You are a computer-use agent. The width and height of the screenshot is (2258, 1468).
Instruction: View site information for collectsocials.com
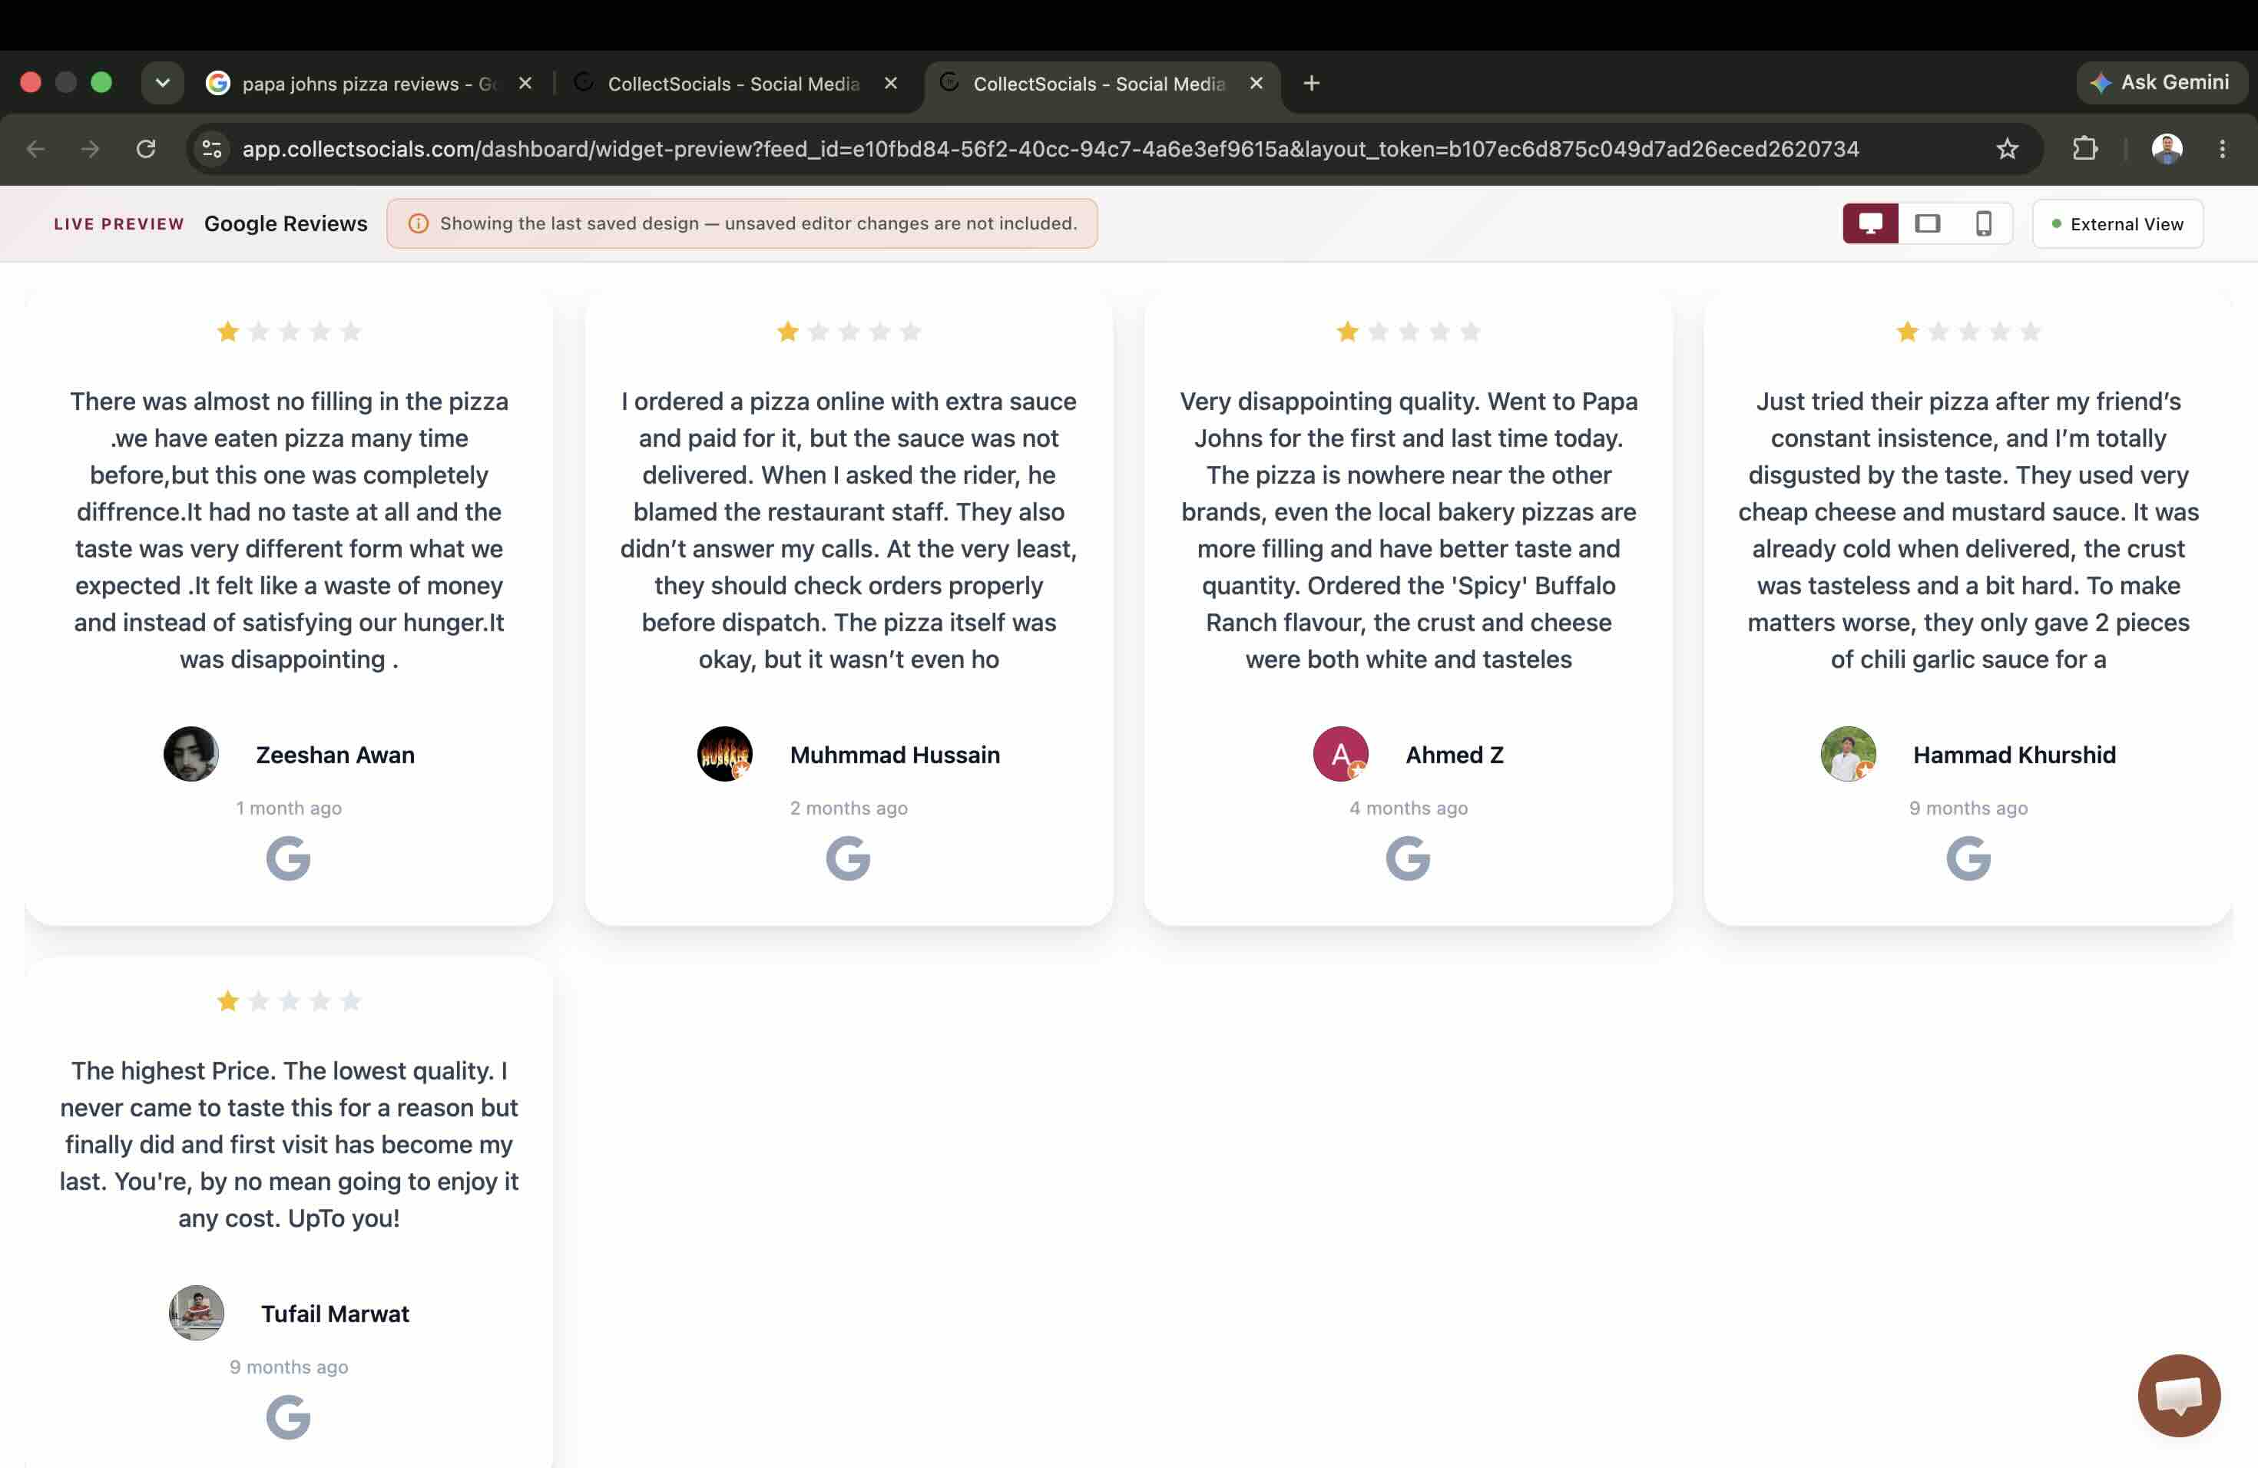[x=211, y=149]
